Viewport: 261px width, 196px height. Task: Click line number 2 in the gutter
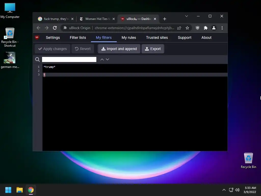[39, 71]
